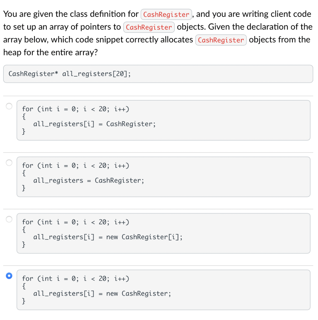Select the first answer option radio button
The width and height of the screenshot is (318, 320).
tap(9, 106)
